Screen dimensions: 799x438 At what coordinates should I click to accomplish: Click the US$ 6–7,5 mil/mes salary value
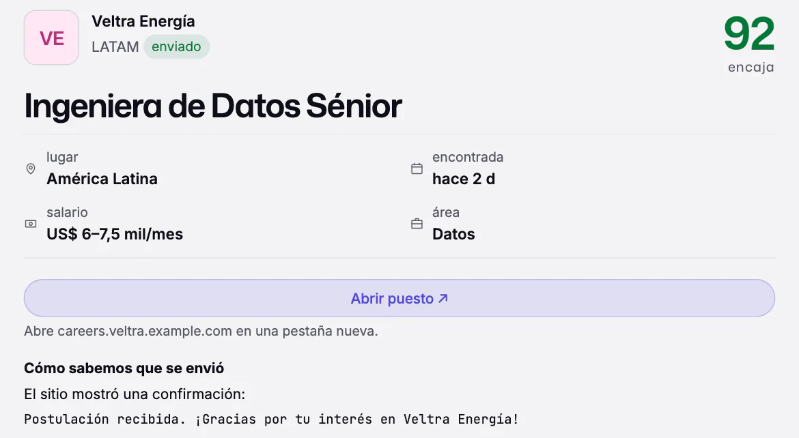(115, 234)
